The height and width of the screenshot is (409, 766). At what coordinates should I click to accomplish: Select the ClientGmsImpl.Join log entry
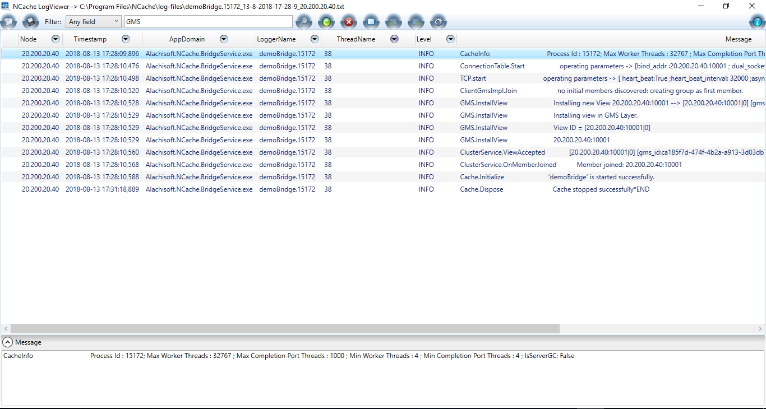click(x=383, y=91)
